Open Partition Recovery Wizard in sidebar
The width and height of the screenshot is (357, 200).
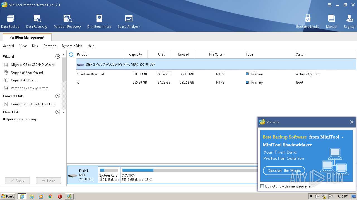pyautogui.click(x=26, y=88)
